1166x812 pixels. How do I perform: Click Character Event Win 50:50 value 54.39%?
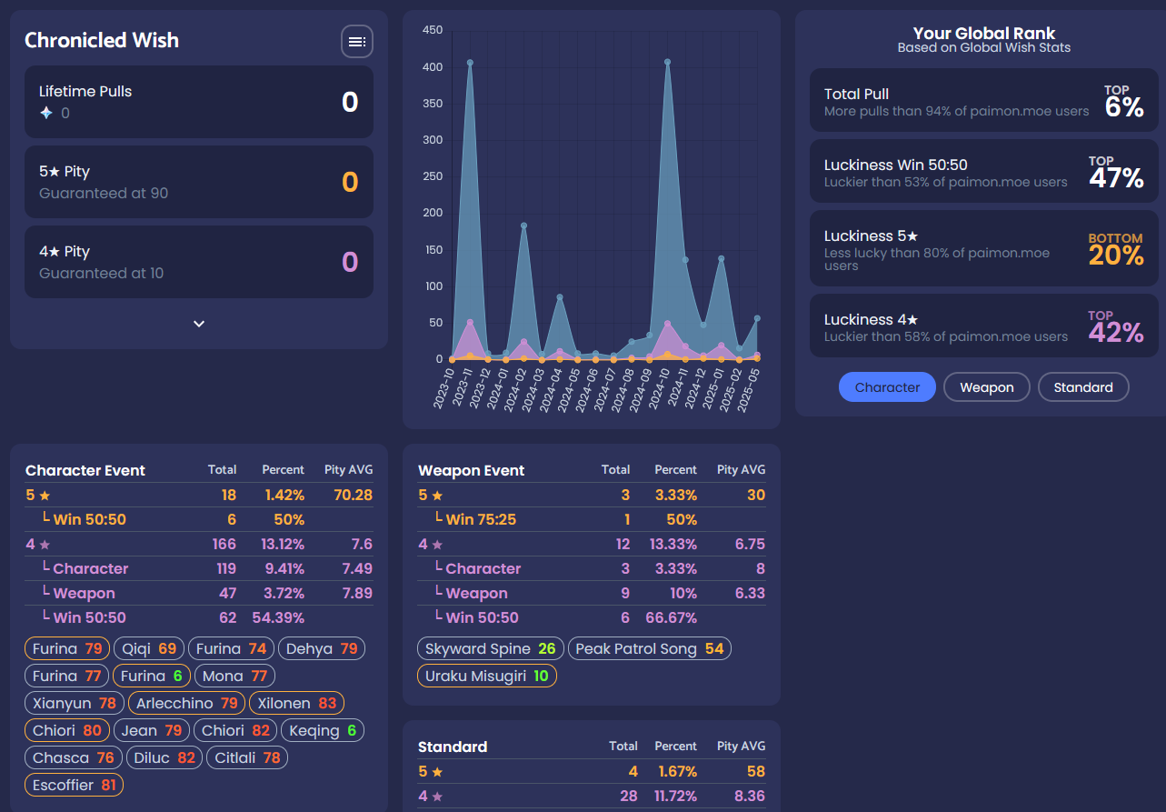point(279,617)
